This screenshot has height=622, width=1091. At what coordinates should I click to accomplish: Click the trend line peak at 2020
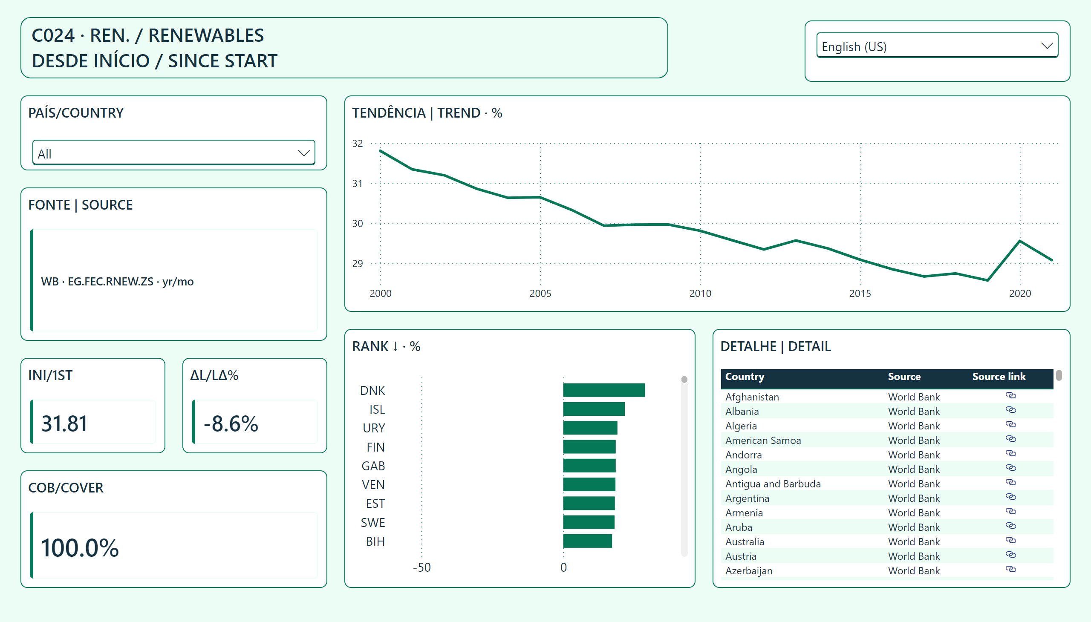point(1020,242)
